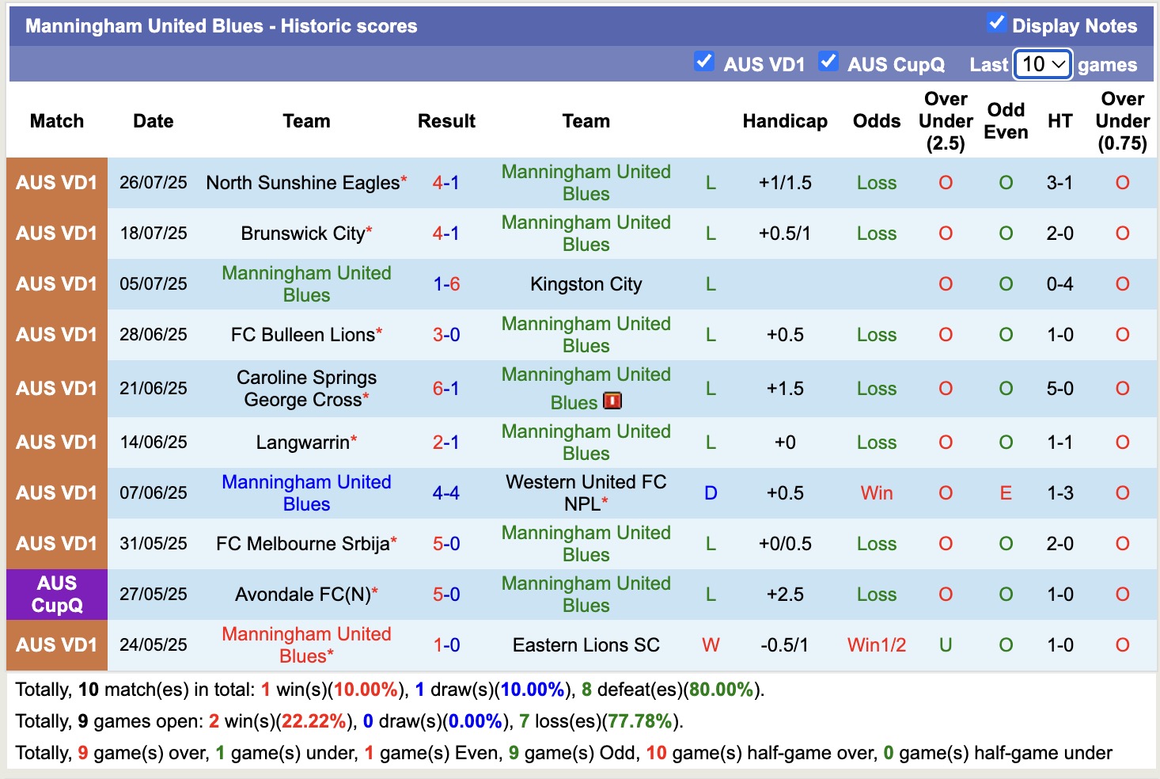1160x779 pixels.
Task: Open Kingston City team details
Action: click(x=586, y=283)
